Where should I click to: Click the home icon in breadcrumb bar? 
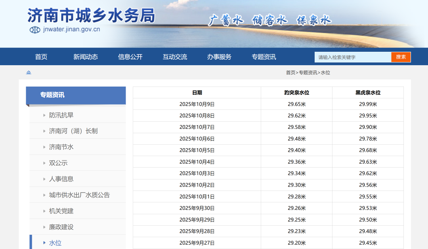click(29, 72)
